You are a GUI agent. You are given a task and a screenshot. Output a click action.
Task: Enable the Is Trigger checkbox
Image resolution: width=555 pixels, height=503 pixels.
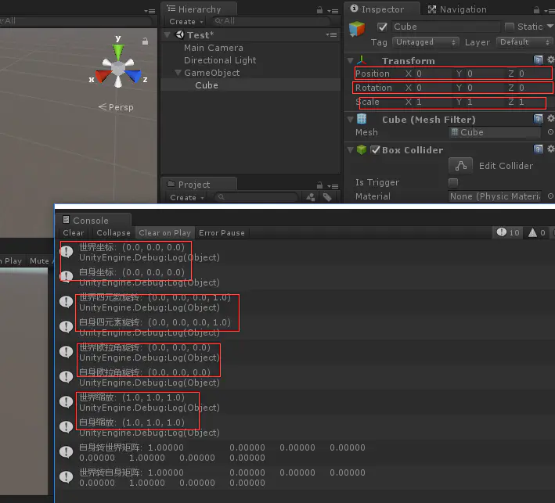point(453,182)
